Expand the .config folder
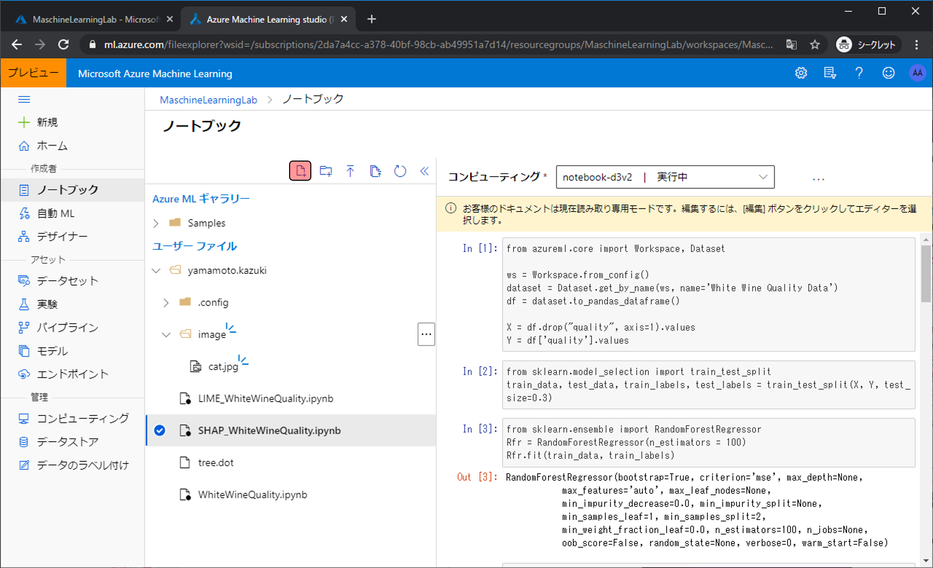The image size is (933, 568). tap(166, 302)
